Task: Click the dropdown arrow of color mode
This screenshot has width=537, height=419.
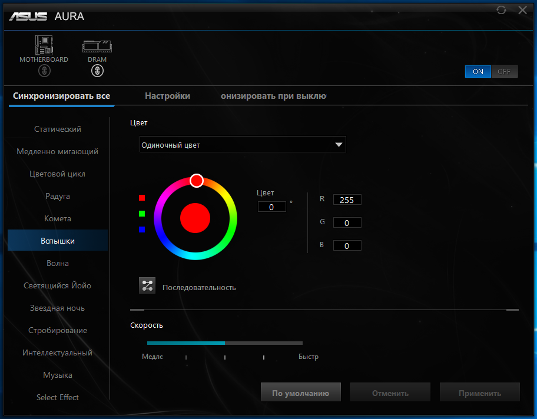Action: (x=339, y=144)
